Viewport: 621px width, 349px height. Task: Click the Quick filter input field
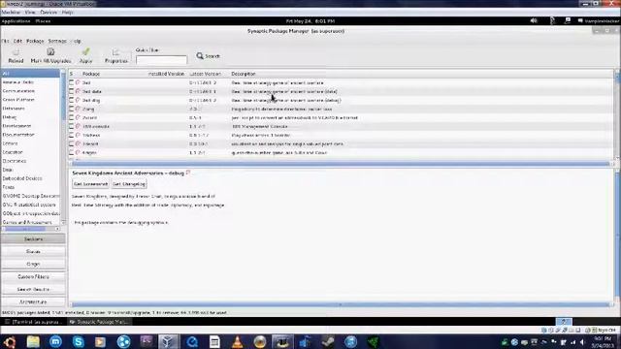161,60
